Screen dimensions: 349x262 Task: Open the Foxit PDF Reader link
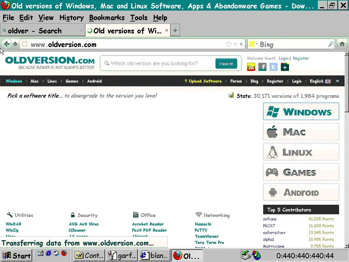pos(149,230)
